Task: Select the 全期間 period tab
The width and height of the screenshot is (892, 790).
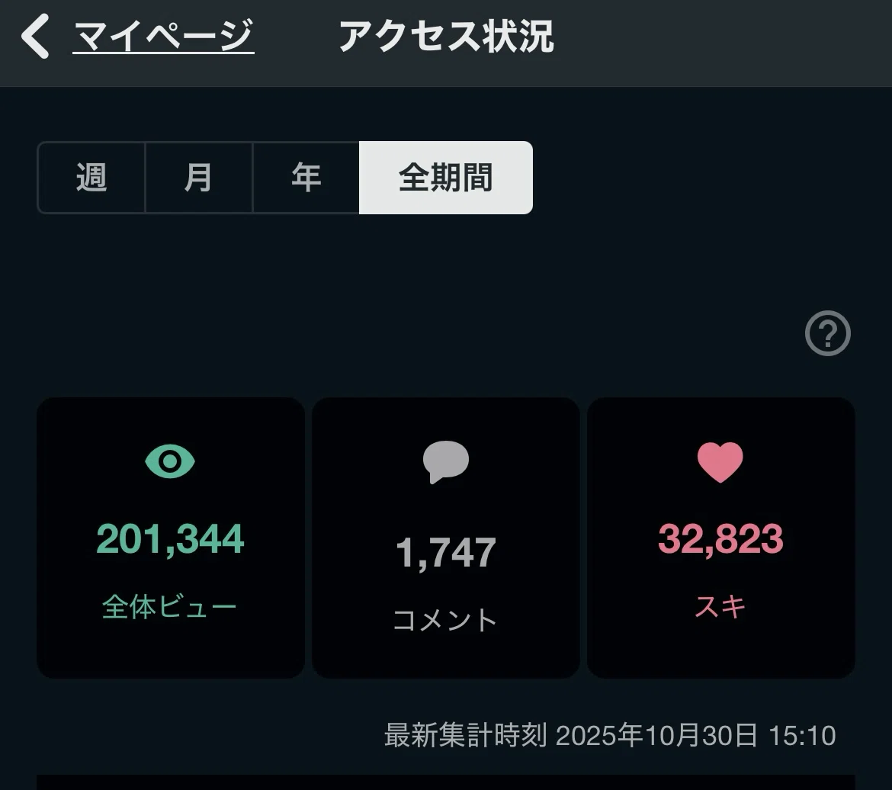Action: (x=446, y=178)
